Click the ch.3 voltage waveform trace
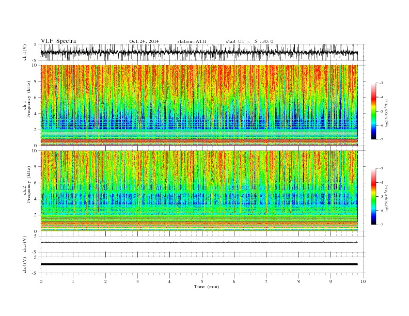Screen dimensions: 409x316 [x=199, y=243]
